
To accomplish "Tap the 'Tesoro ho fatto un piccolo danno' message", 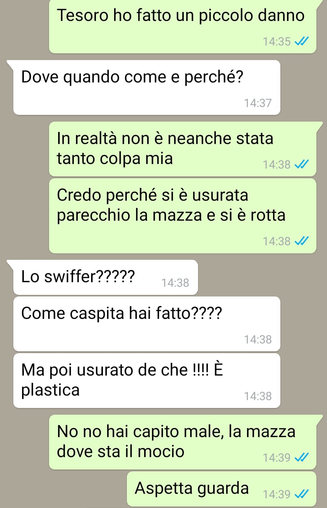I will (183, 26).
